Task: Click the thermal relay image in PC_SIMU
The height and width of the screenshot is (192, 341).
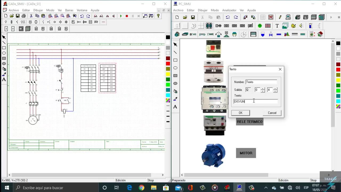Action: [215, 125]
